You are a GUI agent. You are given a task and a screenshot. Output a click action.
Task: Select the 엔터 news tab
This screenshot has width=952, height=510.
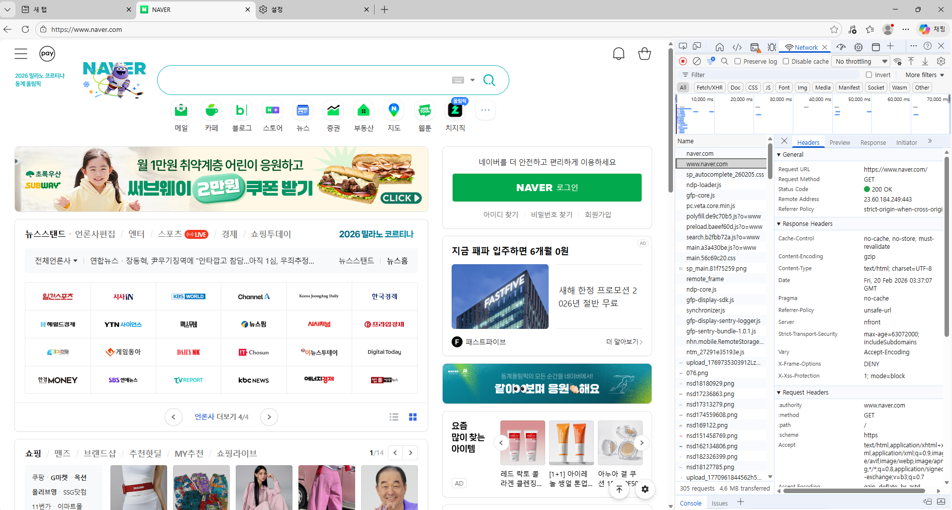[x=136, y=234]
